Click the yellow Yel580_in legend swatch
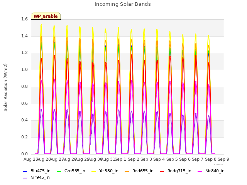The width and height of the screenshot is (247, 185). pos(93,171)
